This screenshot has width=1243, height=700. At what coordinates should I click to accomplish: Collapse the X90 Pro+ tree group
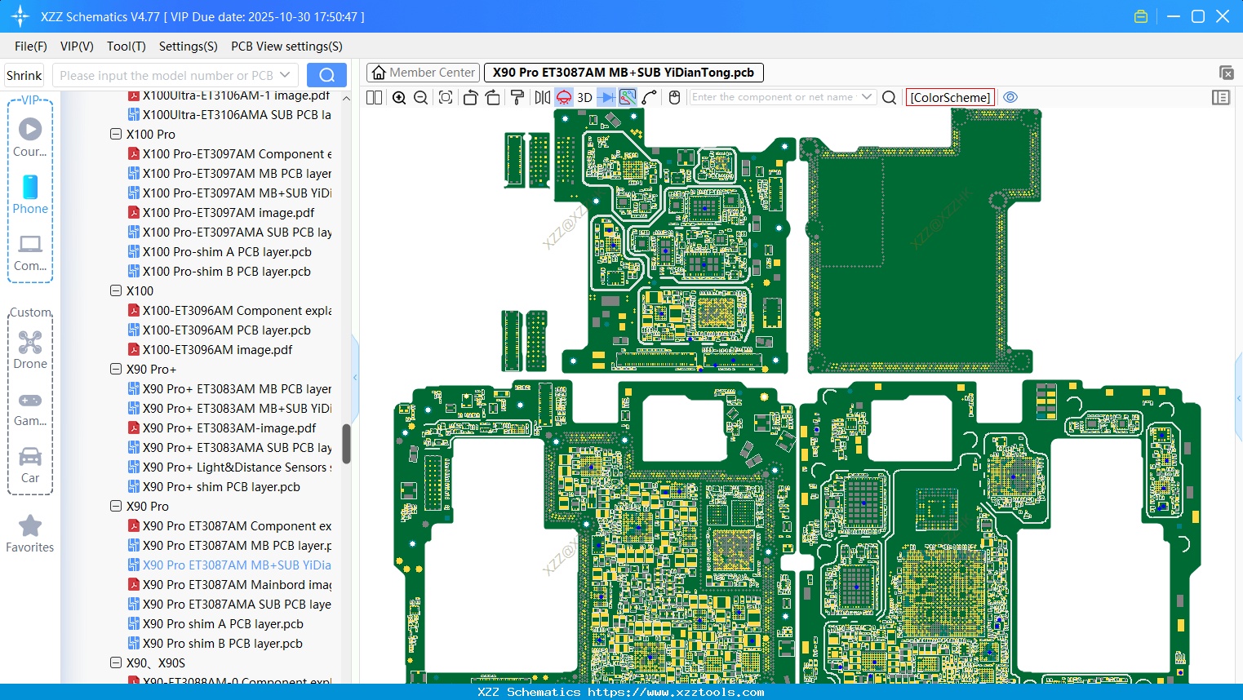pyautogui.click(x=116, y=369)
